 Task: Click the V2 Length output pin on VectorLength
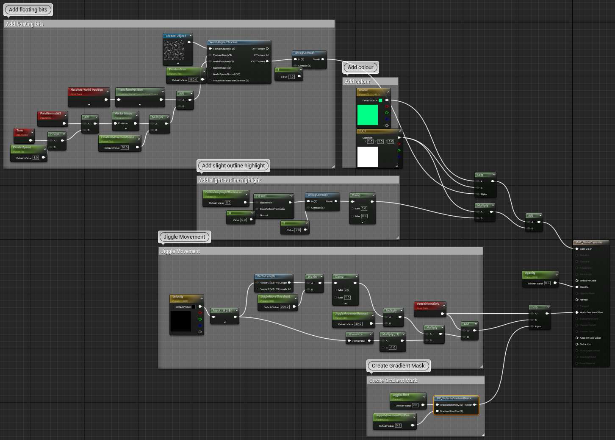pos(289,289)
